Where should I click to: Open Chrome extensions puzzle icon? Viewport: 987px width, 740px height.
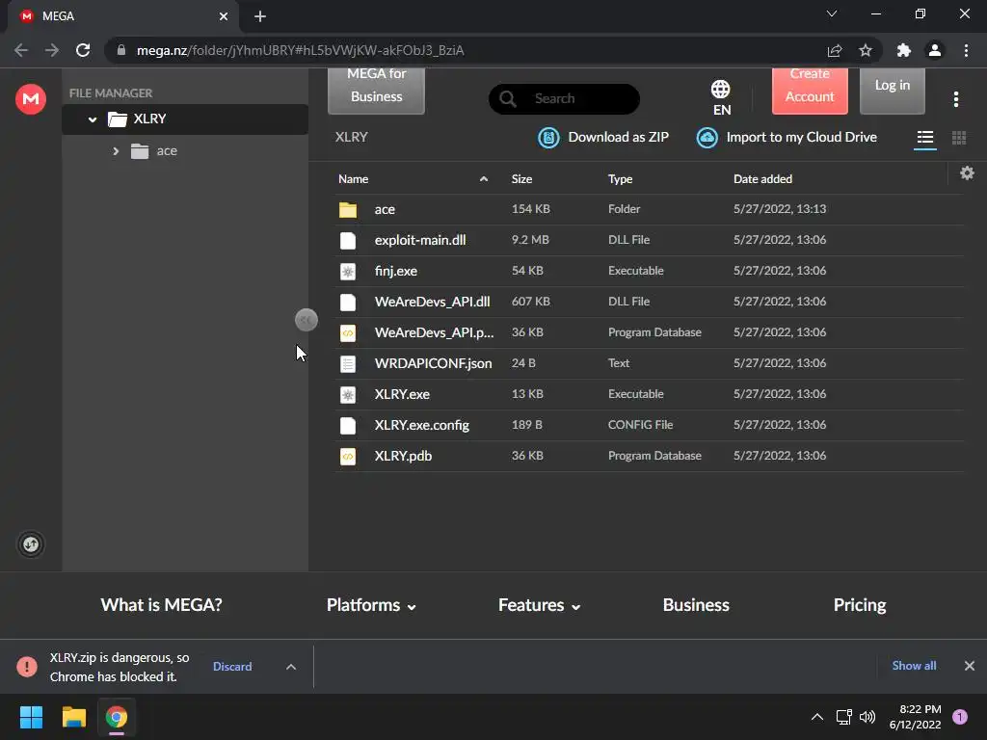903,50
